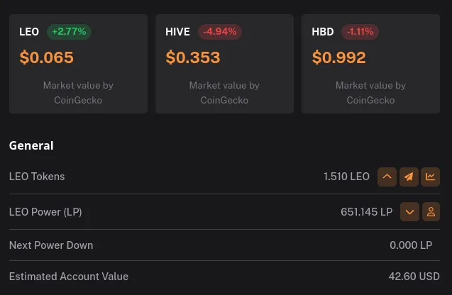Click CoinGecko link in the HIVE card
The height and width of the screenshot is (295, 452).
click(x=224, y=100)
